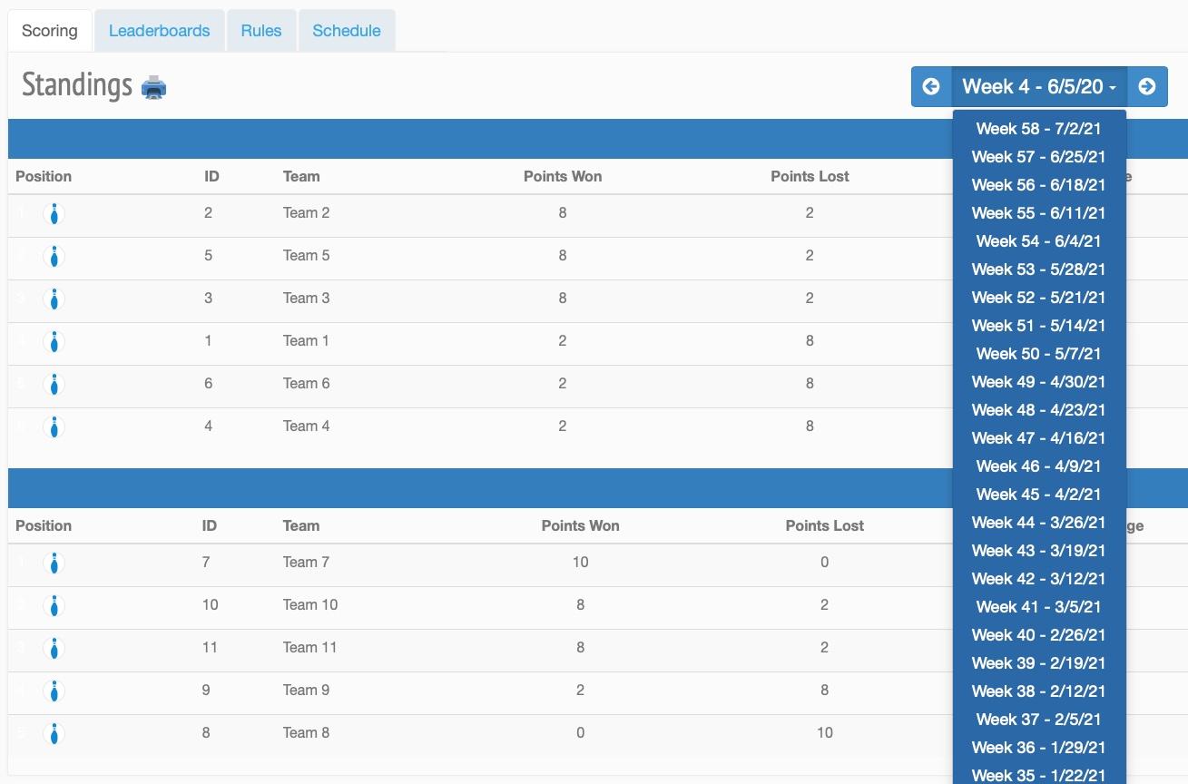The width and height of the screenshot is (1188, 784).
Task: Click Points Lost header in first table
Action: pyautogui.click(x=810, y=177)
